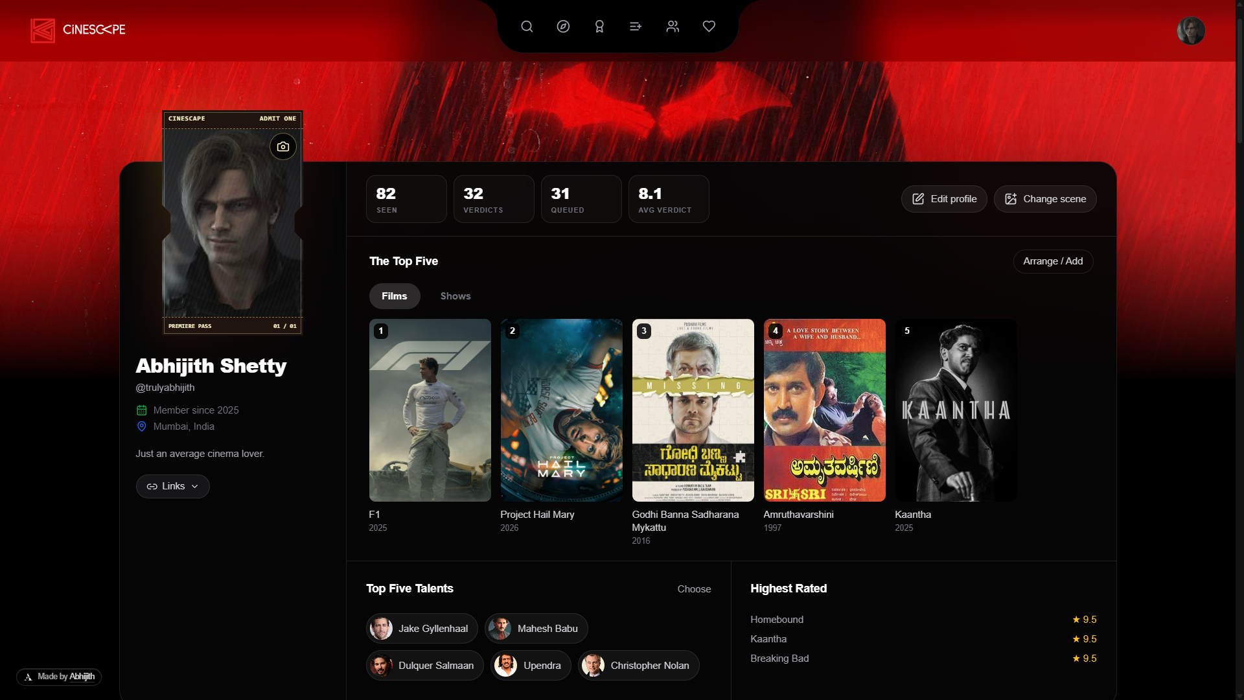Click the heart favorites icon
Image resolution: width=1244 pixels, height=700 pixels.
(x=709, y=27)
